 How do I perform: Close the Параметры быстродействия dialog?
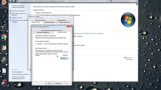click(x=69, y=26)
